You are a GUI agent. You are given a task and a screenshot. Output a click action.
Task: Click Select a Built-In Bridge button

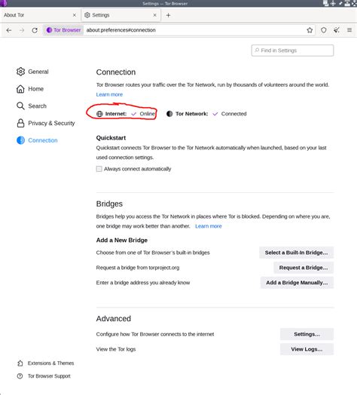pyautogui.click(x=296, y=253)
